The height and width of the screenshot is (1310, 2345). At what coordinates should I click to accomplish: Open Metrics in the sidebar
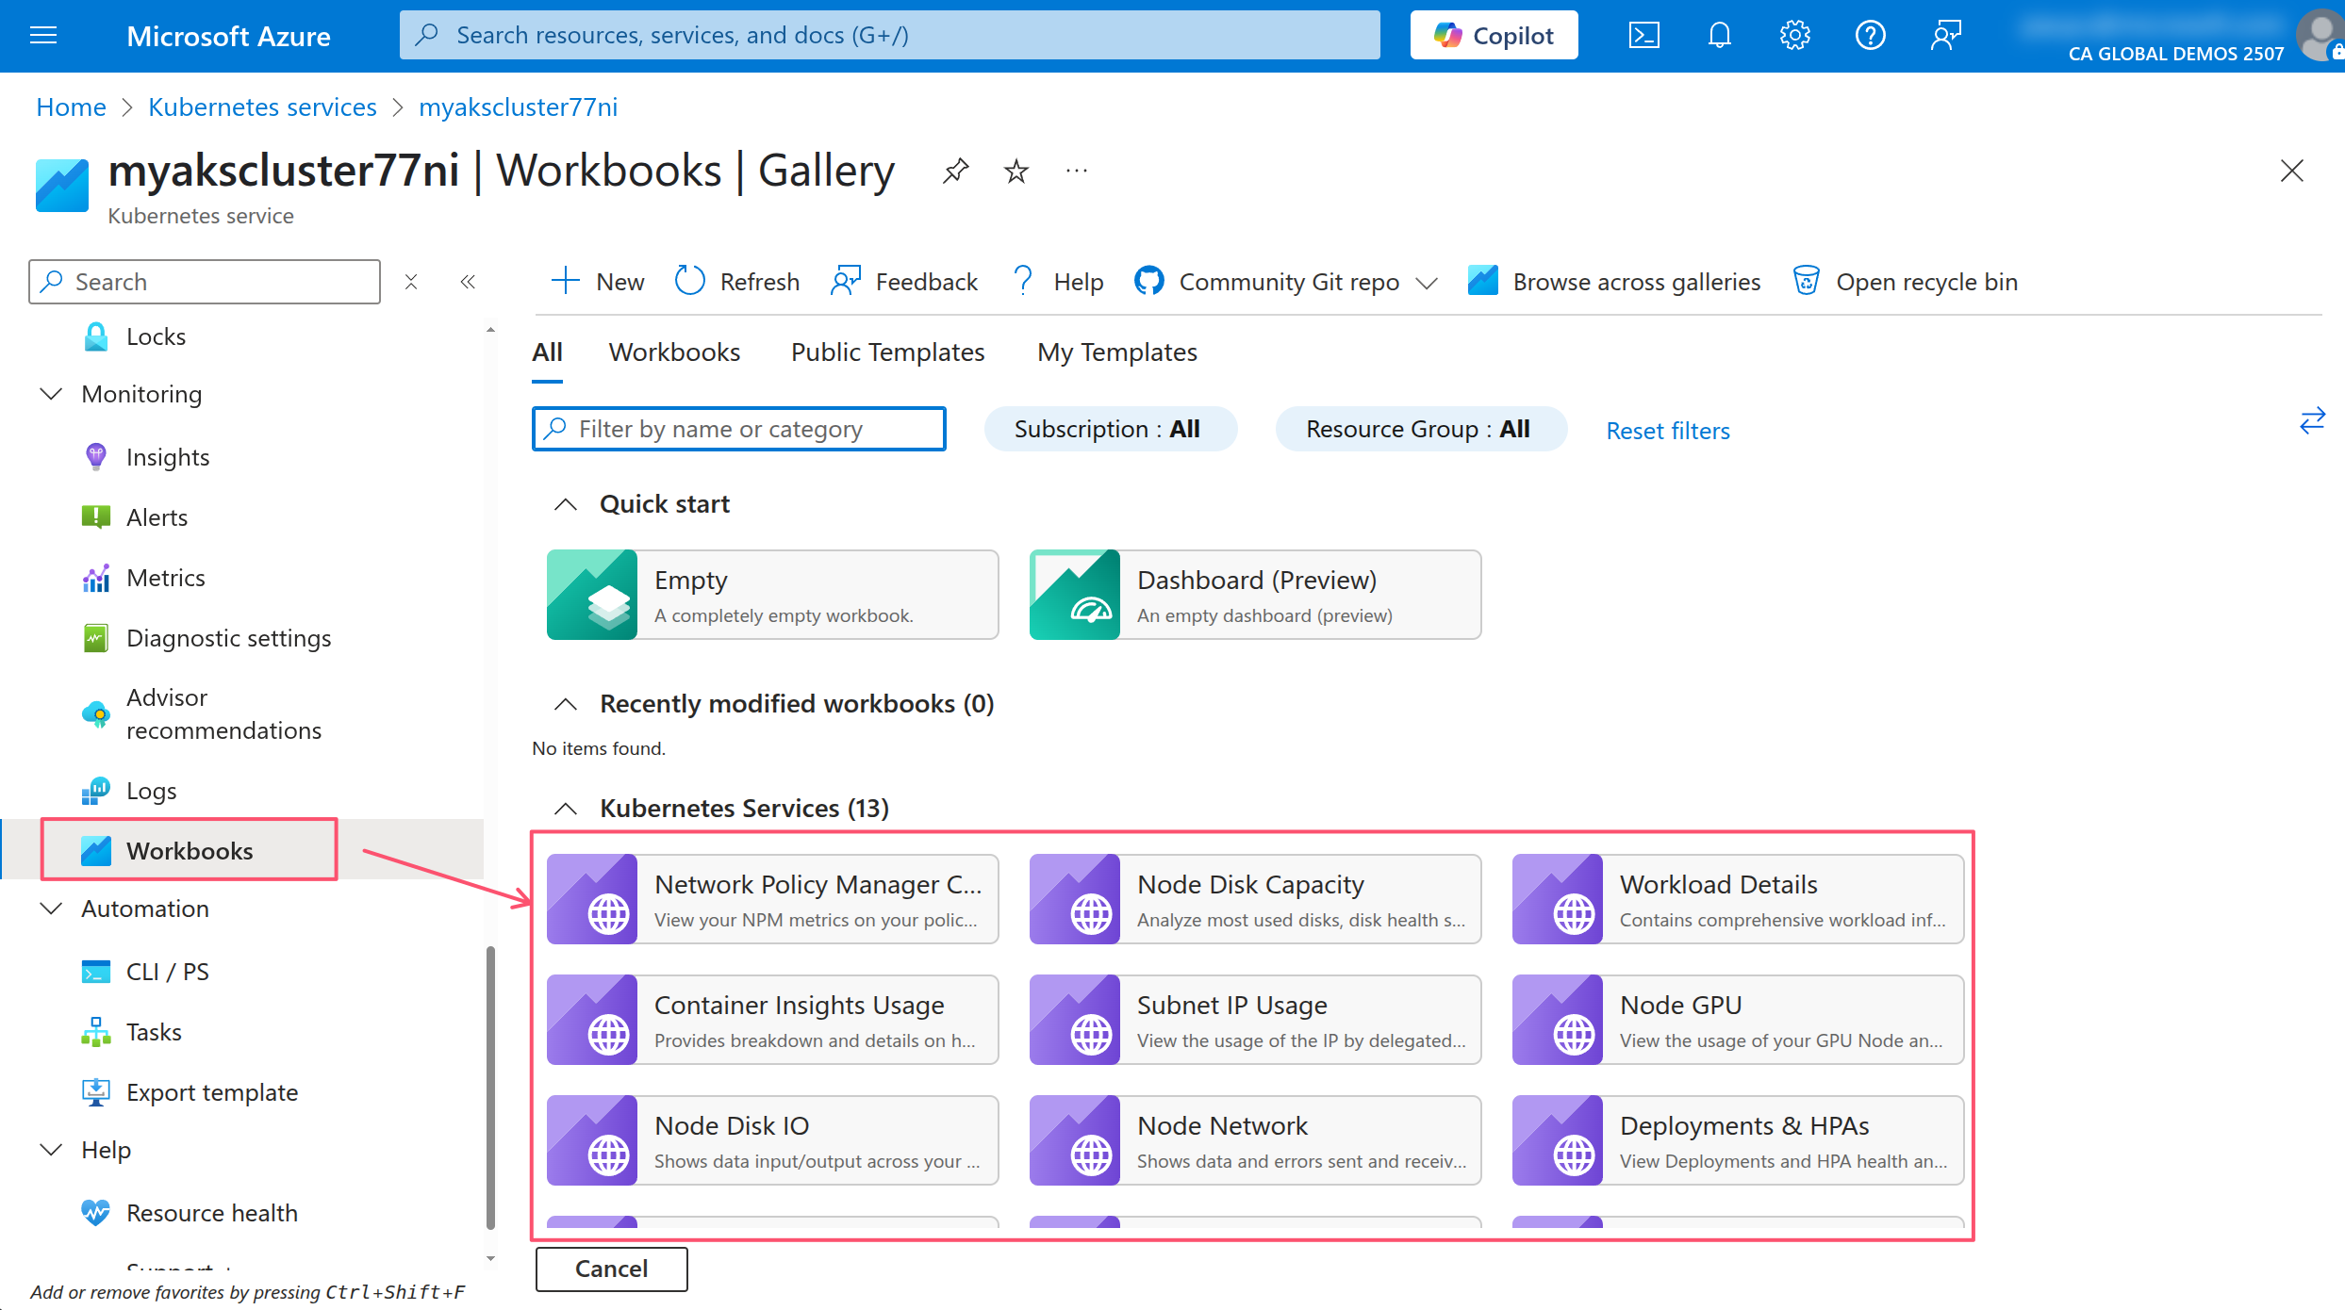tap(165, 578)
